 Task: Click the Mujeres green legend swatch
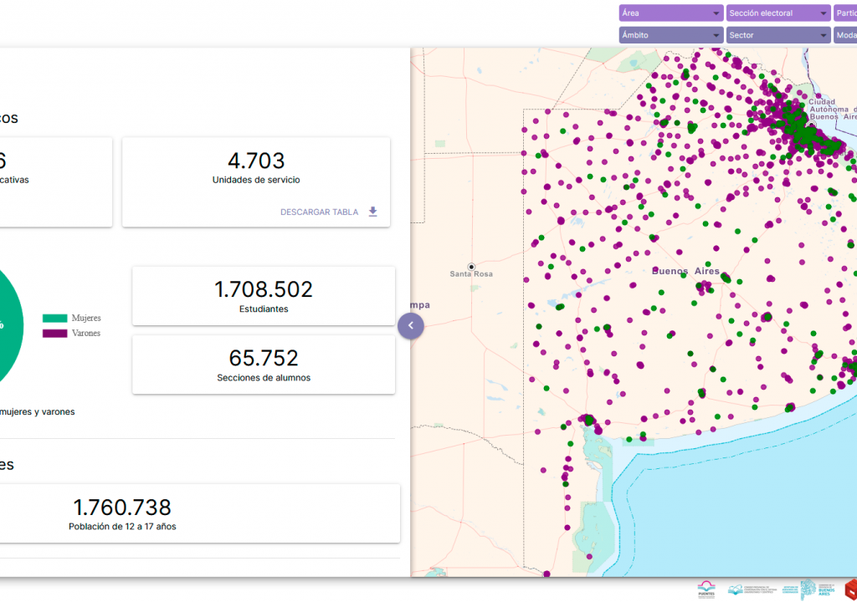(x=54, y=319)
